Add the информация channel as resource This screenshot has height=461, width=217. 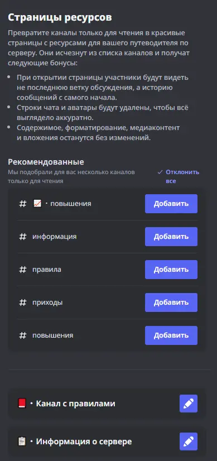[x=171, y=237]
